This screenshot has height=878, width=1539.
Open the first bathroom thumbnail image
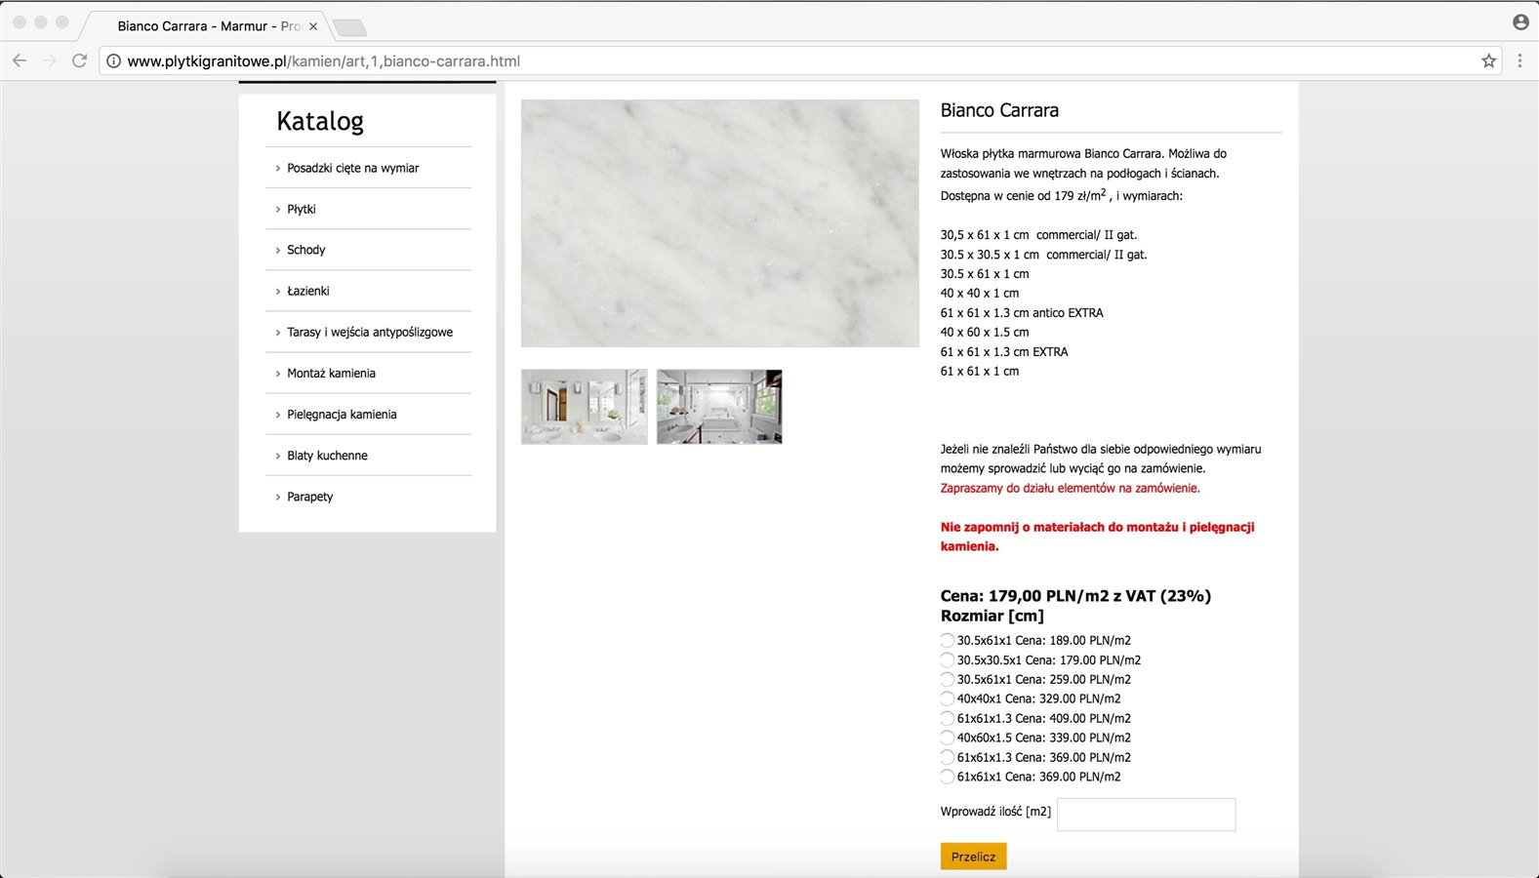pyautogui.click(x=584, y=407)
